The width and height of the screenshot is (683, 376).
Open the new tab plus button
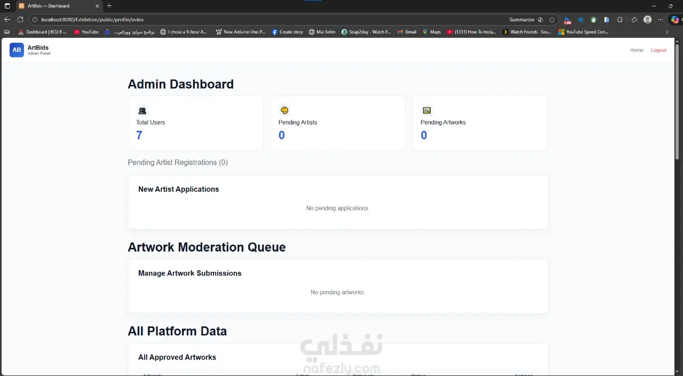(x=109, y=6)
